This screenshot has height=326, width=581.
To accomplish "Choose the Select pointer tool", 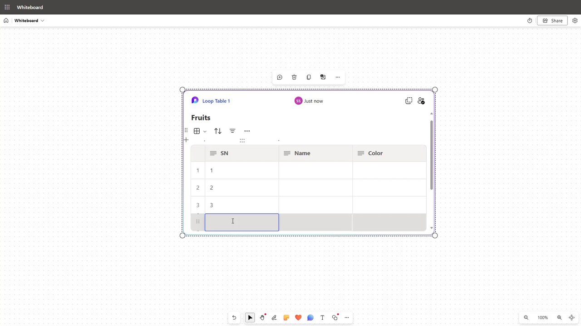I will 250,318.
